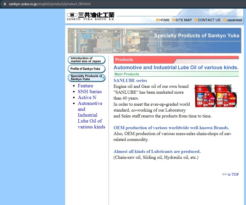Click Almost all kinds of Lubricants heading
The image size is (246, 205).
157,151
